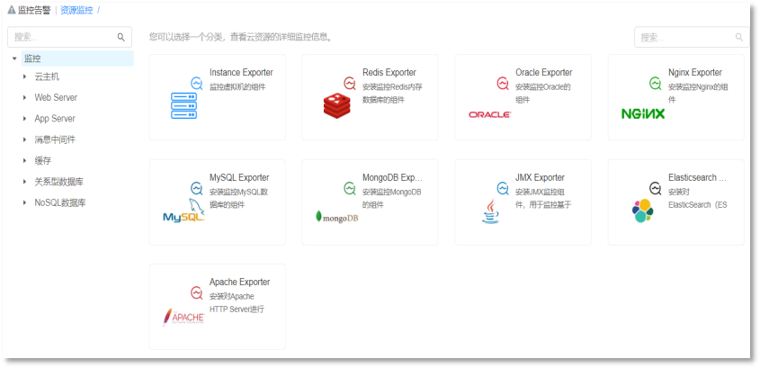Expand the App Server tree node arrow
The width and height of the screenshot is (760, 368).
click(x=24, y=118)
